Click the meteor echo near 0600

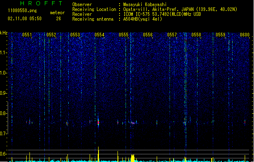click(245, 122)
